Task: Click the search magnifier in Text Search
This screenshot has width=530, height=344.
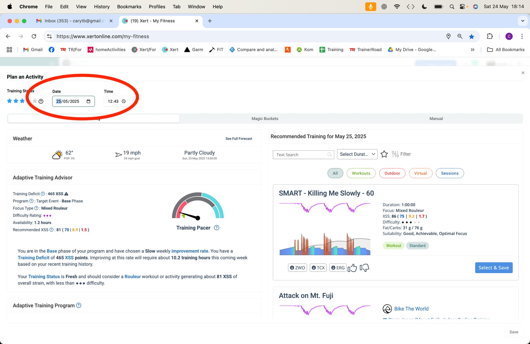Action: click(x=330, y=155)
